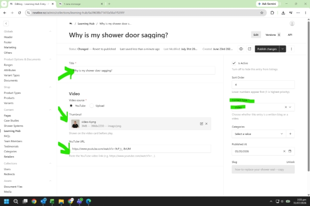Click the browser address bar URL
This screenshot has height=206, width=310.
click(78, 13)
